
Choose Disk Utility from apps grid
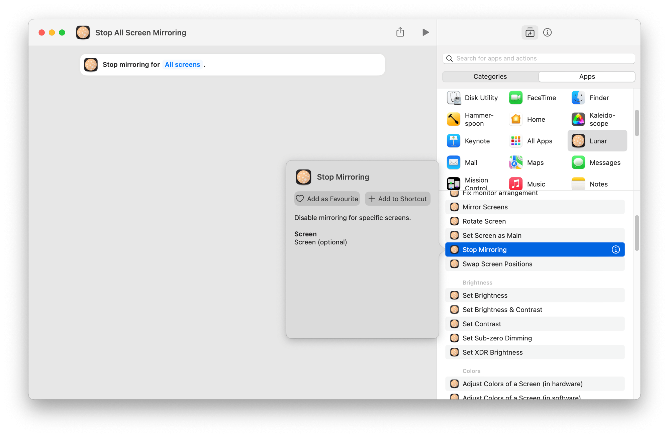click(x=472, y=98)
